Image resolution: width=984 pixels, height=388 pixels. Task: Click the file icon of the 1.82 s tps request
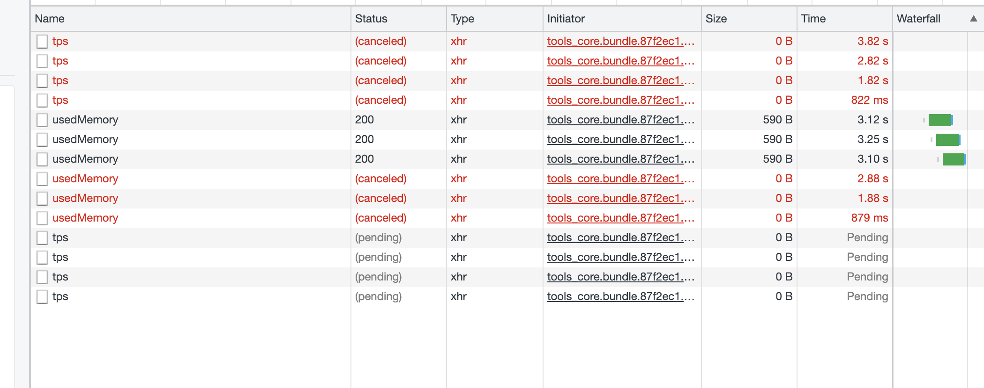(42, 81)
